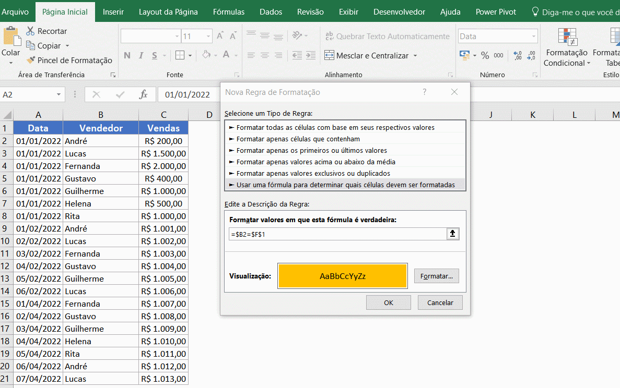Viewport: 620px width, 388px height.
Task: Open the Inserir ribbon tab
Action: click(x=113, y=11)
